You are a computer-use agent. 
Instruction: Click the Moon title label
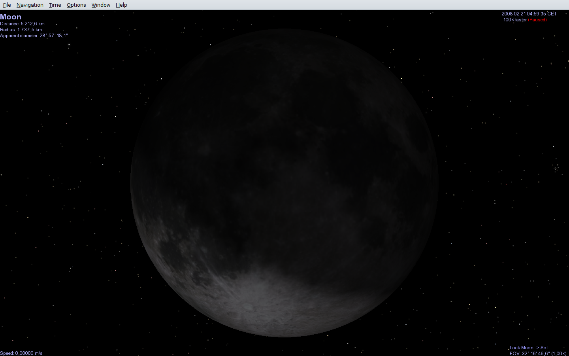pyautogui.click(x=11, y=17)
